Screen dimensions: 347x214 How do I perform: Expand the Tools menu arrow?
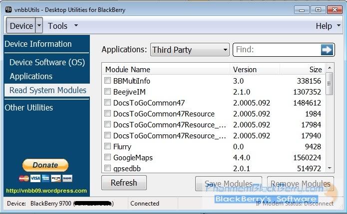pyautogui.click(x=76, y=25)
